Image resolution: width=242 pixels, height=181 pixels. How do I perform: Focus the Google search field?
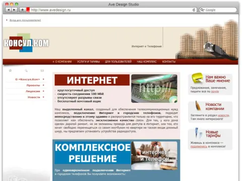click(x=218, y=10)
